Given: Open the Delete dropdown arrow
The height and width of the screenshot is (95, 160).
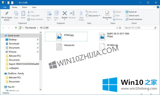Looking at the screenshot, I should tap(64, 20).
